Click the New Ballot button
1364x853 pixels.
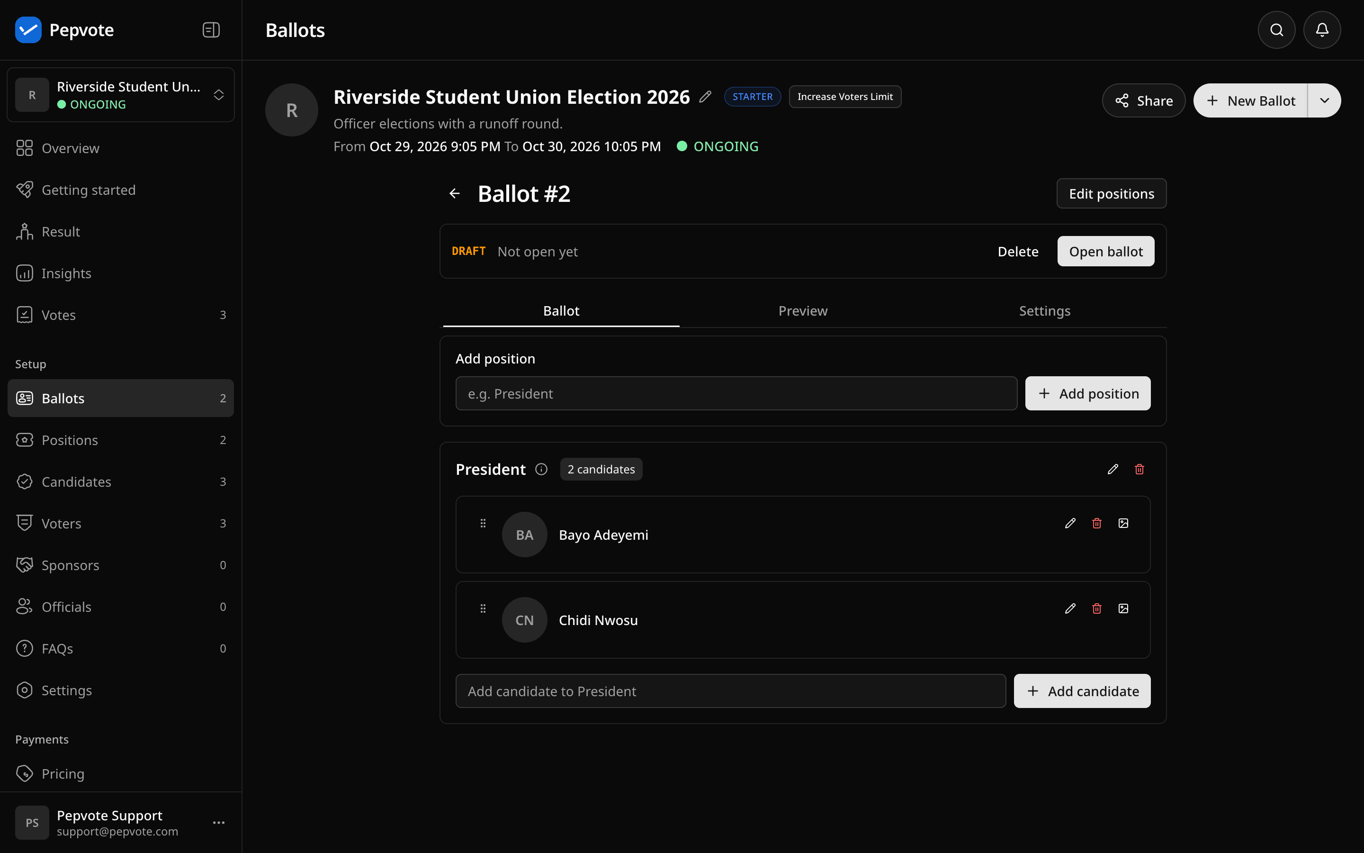(1250, 101)
